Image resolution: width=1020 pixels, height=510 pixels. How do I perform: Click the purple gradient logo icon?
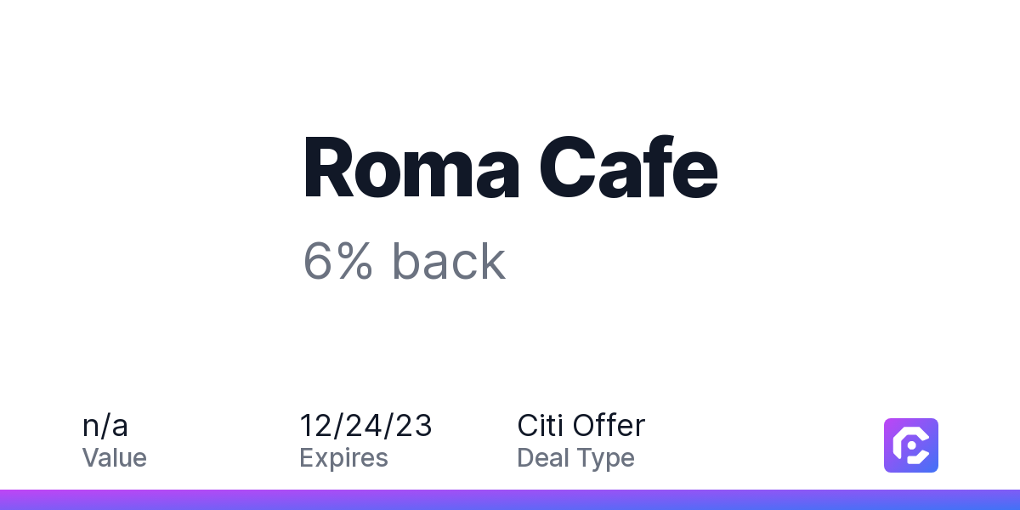(911, 445)
